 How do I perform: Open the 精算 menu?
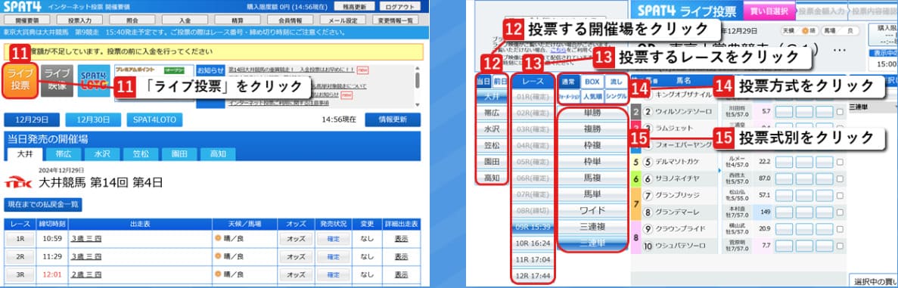238,20
